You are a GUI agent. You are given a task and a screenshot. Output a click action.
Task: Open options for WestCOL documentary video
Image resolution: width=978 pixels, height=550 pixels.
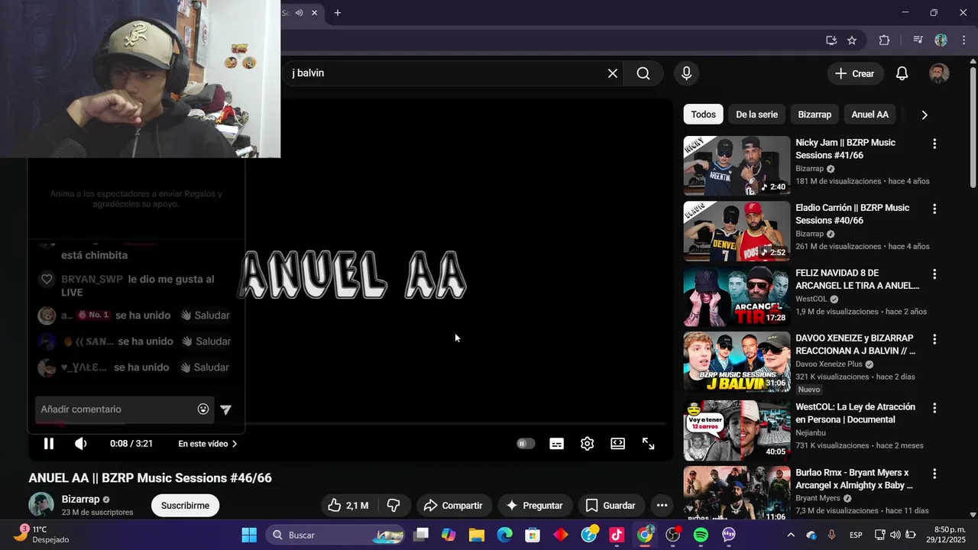pos(934,408)
